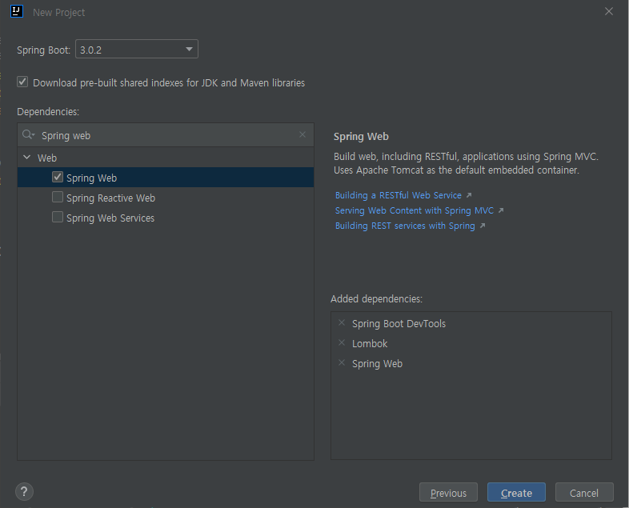The height and width of the screenshot is (508, 629).
Task: Click the New Project title text
Action: pyautogui.click(x=58, y=13)
